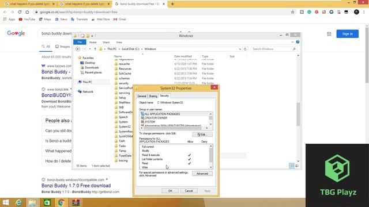
Task: Open the Home ribbon tab
Action: [93, 42]
